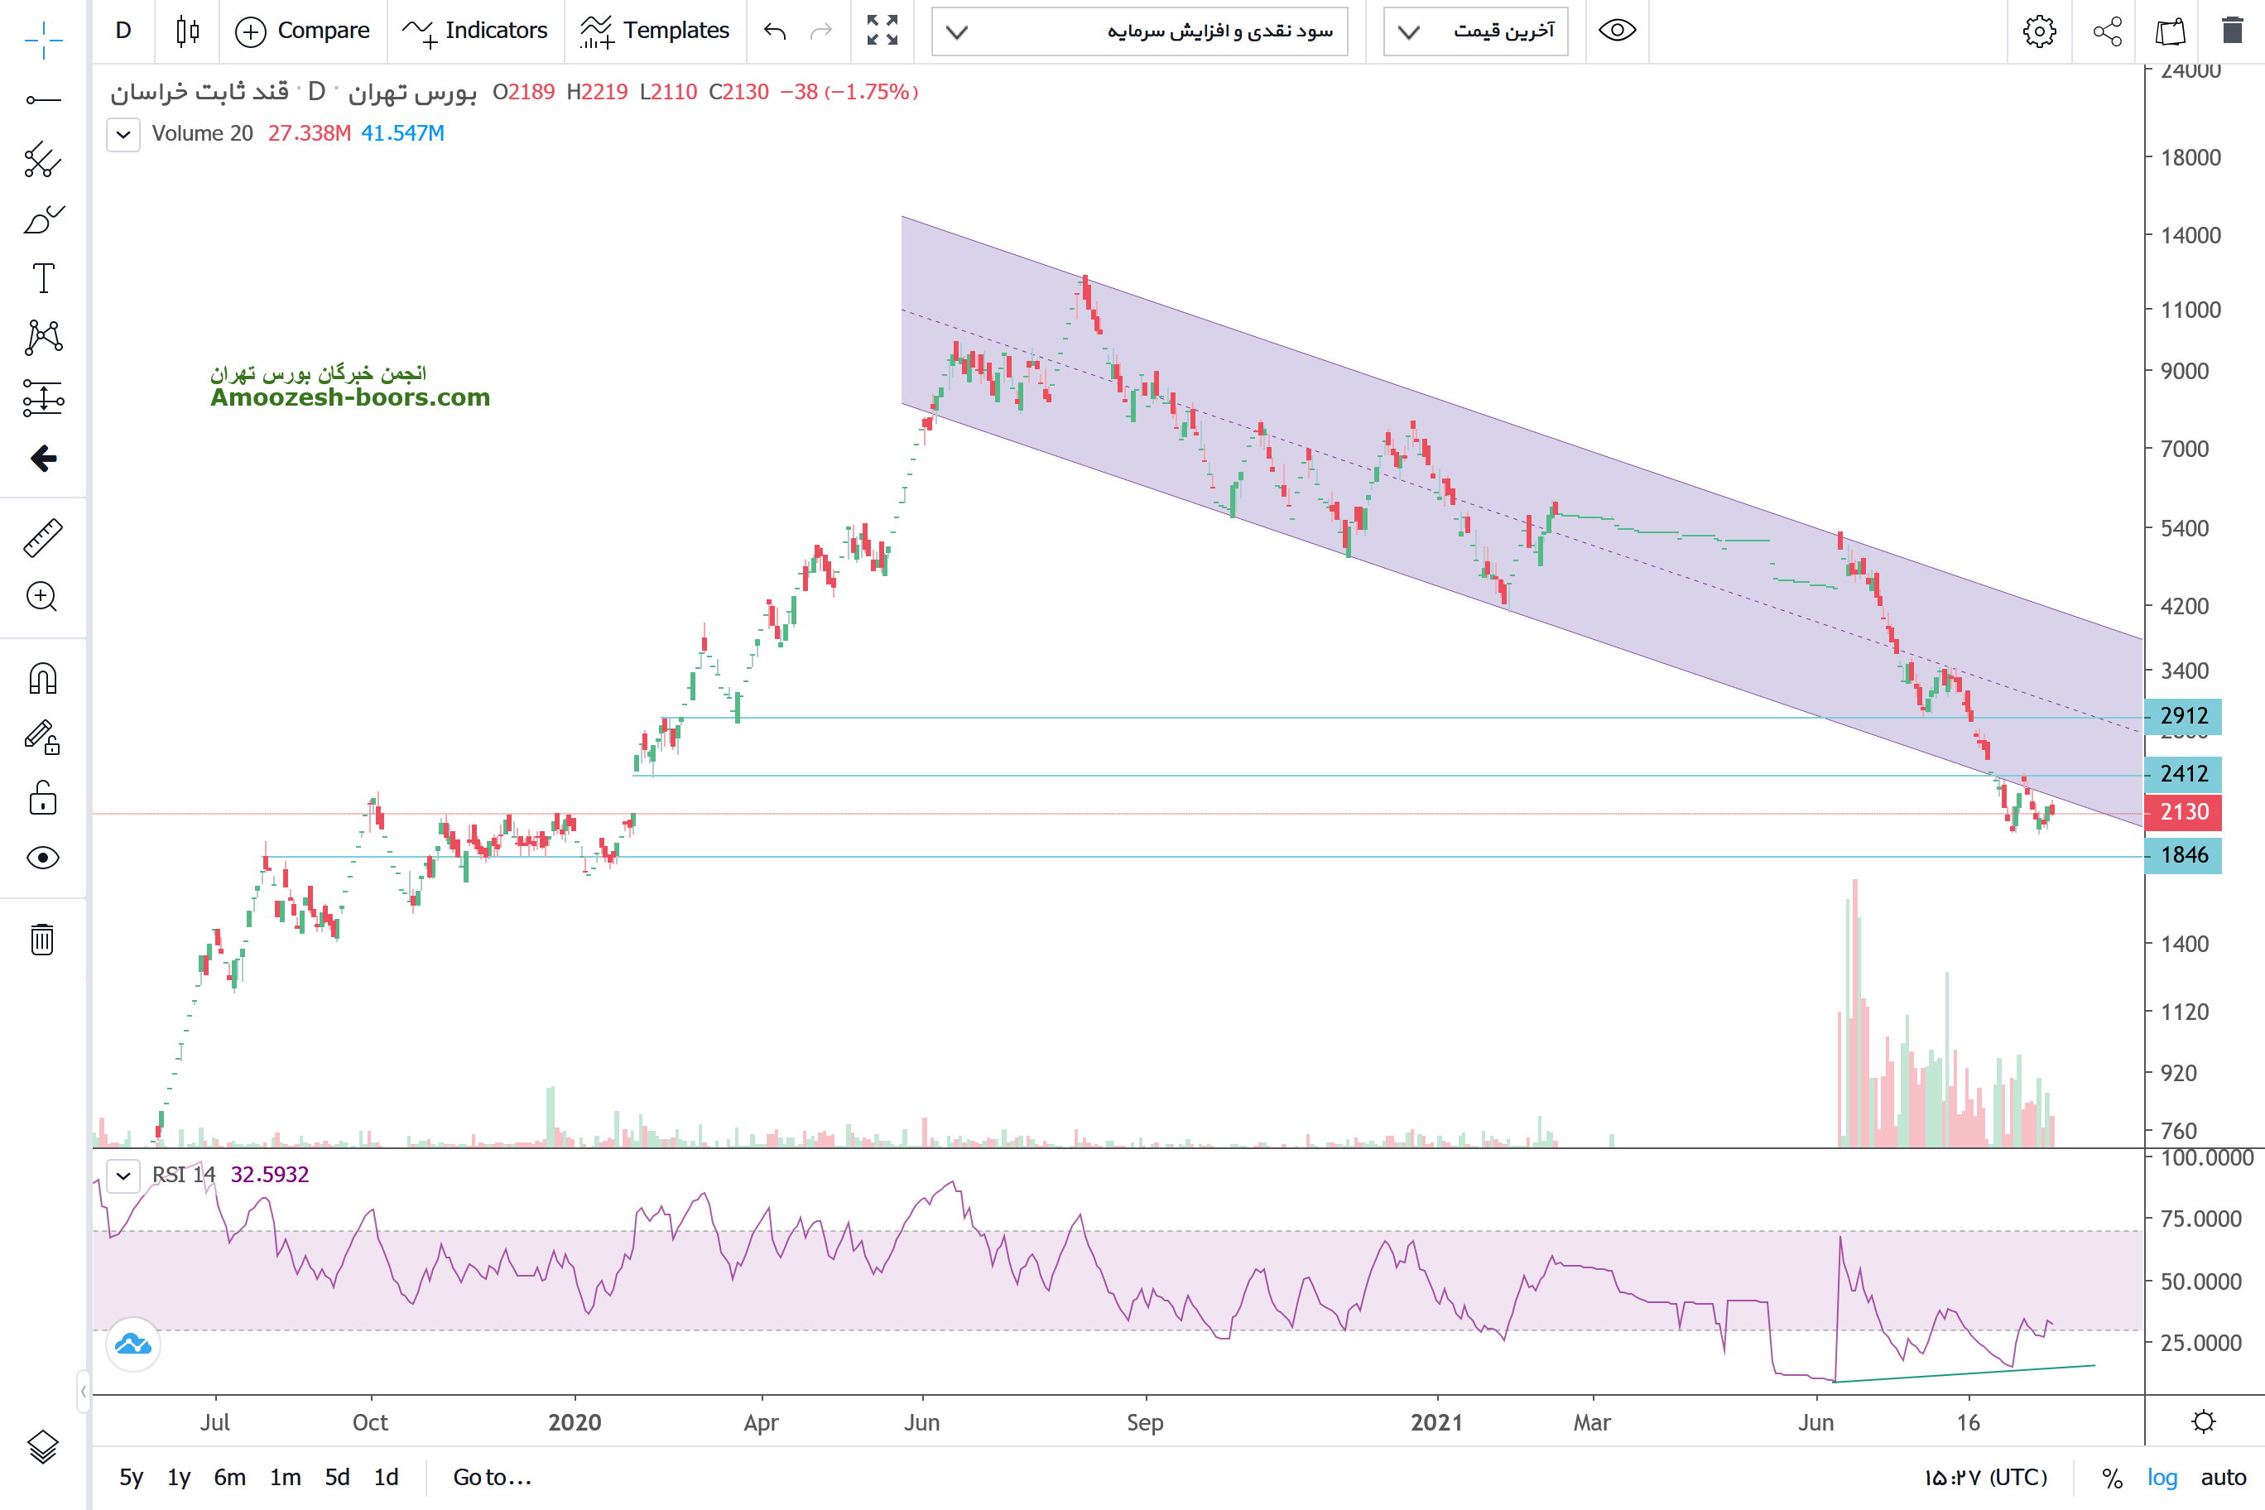Collapse the Volume 20 indicator legend

click(x=123, y=134)
